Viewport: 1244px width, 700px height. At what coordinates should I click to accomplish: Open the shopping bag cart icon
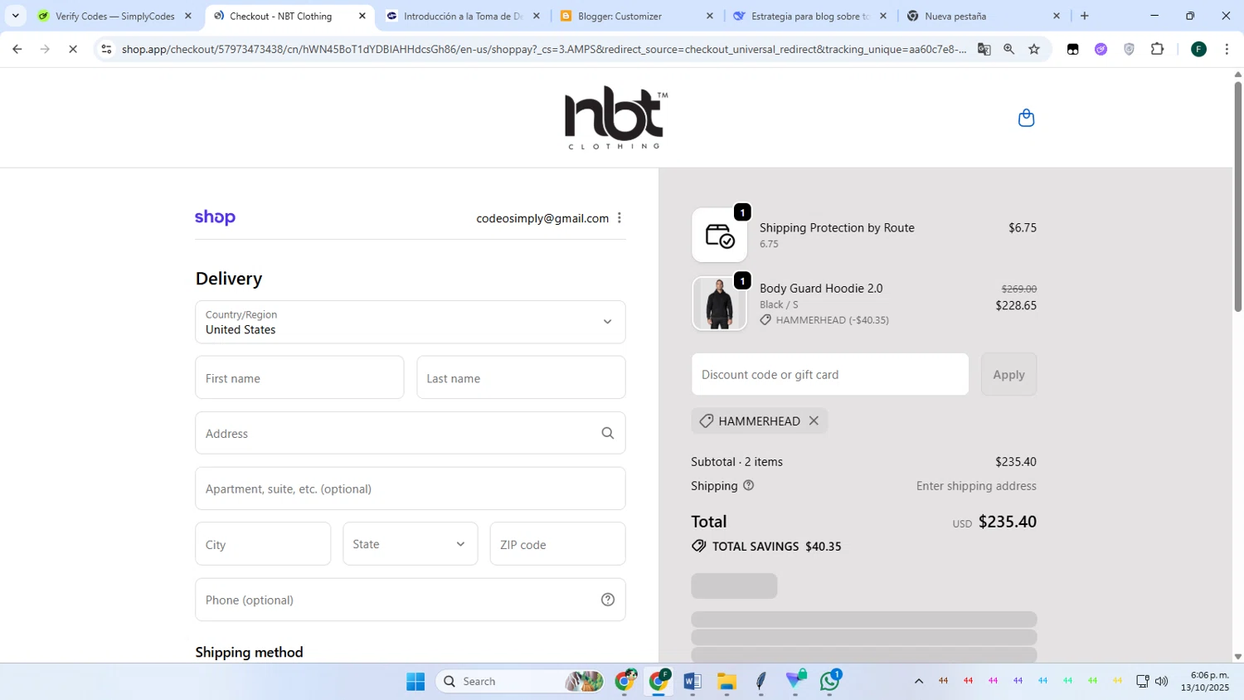[1026, 118]
